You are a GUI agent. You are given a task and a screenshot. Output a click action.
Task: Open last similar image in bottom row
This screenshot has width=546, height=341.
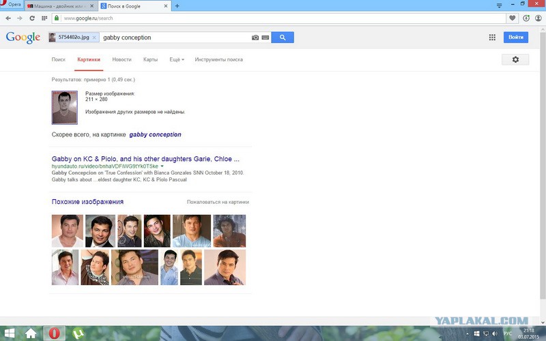pyautogui.click(x=225, y=267)
